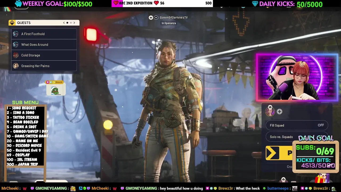Open the Quests panel diamond icon

click(12, 23)
